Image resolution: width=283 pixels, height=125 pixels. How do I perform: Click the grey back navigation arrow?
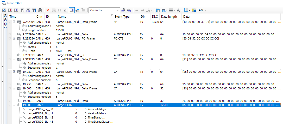[x=137, y=10]
